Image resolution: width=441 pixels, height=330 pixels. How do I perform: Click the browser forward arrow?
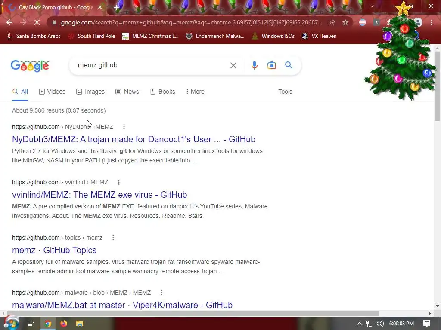point(23,22)
